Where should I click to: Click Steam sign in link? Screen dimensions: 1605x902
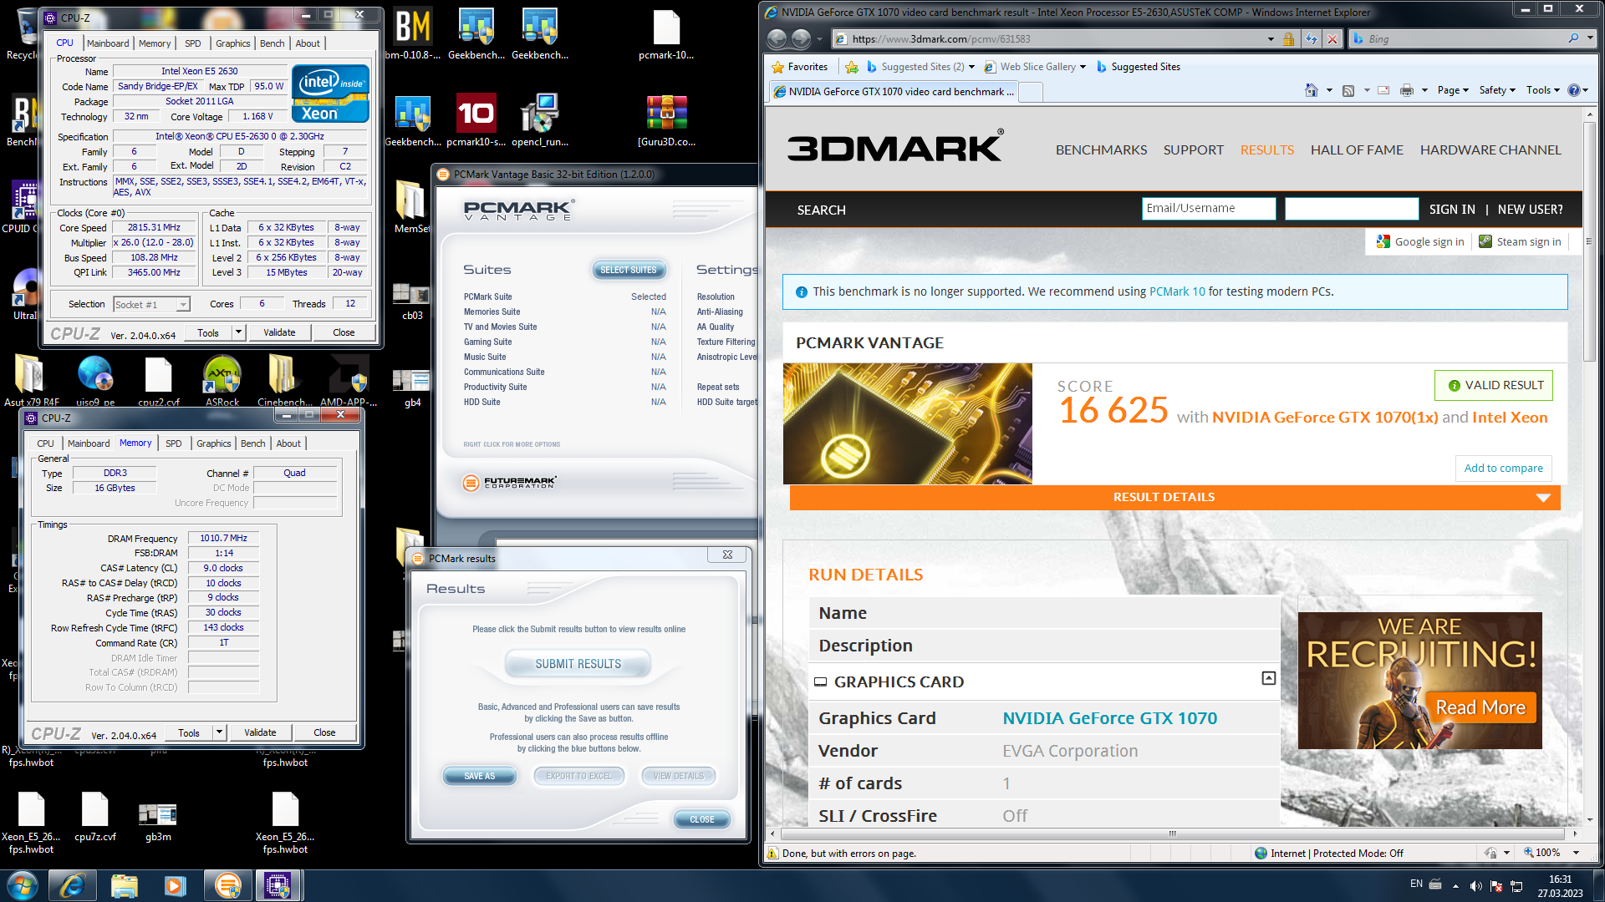[1520, 242]
